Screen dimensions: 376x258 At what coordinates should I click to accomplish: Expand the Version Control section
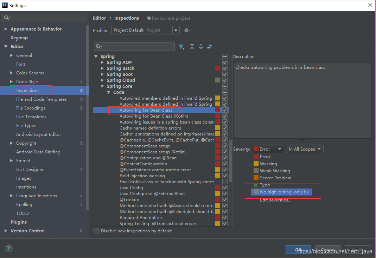[x=6, y=231]
